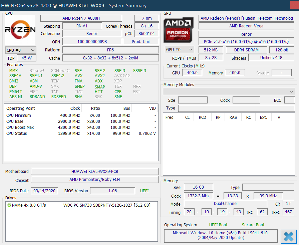Click the green NVMe drive status icon
The image size is (299, 245).
pos(9,205)
